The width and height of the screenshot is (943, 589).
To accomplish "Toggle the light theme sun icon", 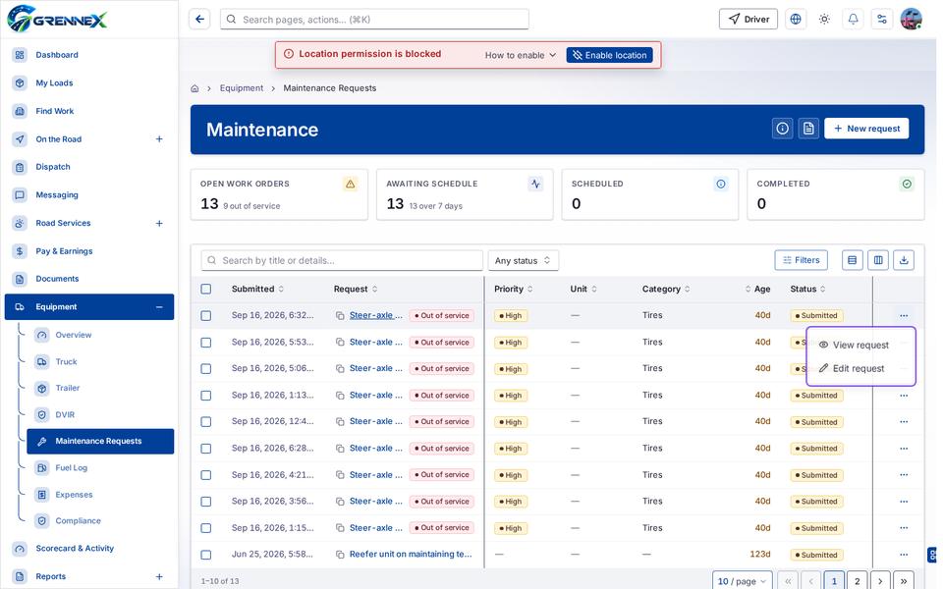I will pos(824,20).
